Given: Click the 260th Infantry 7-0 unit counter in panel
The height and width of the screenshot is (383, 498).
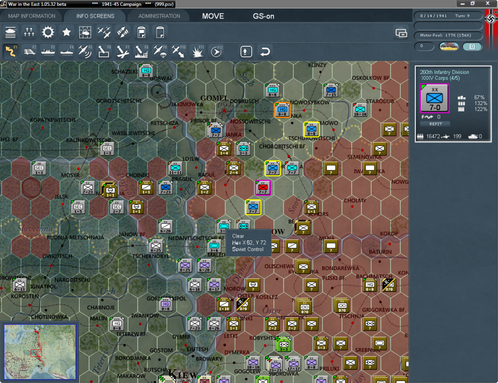Looking at the screenshot, I should pyautogui.click(x=434, y=98).
